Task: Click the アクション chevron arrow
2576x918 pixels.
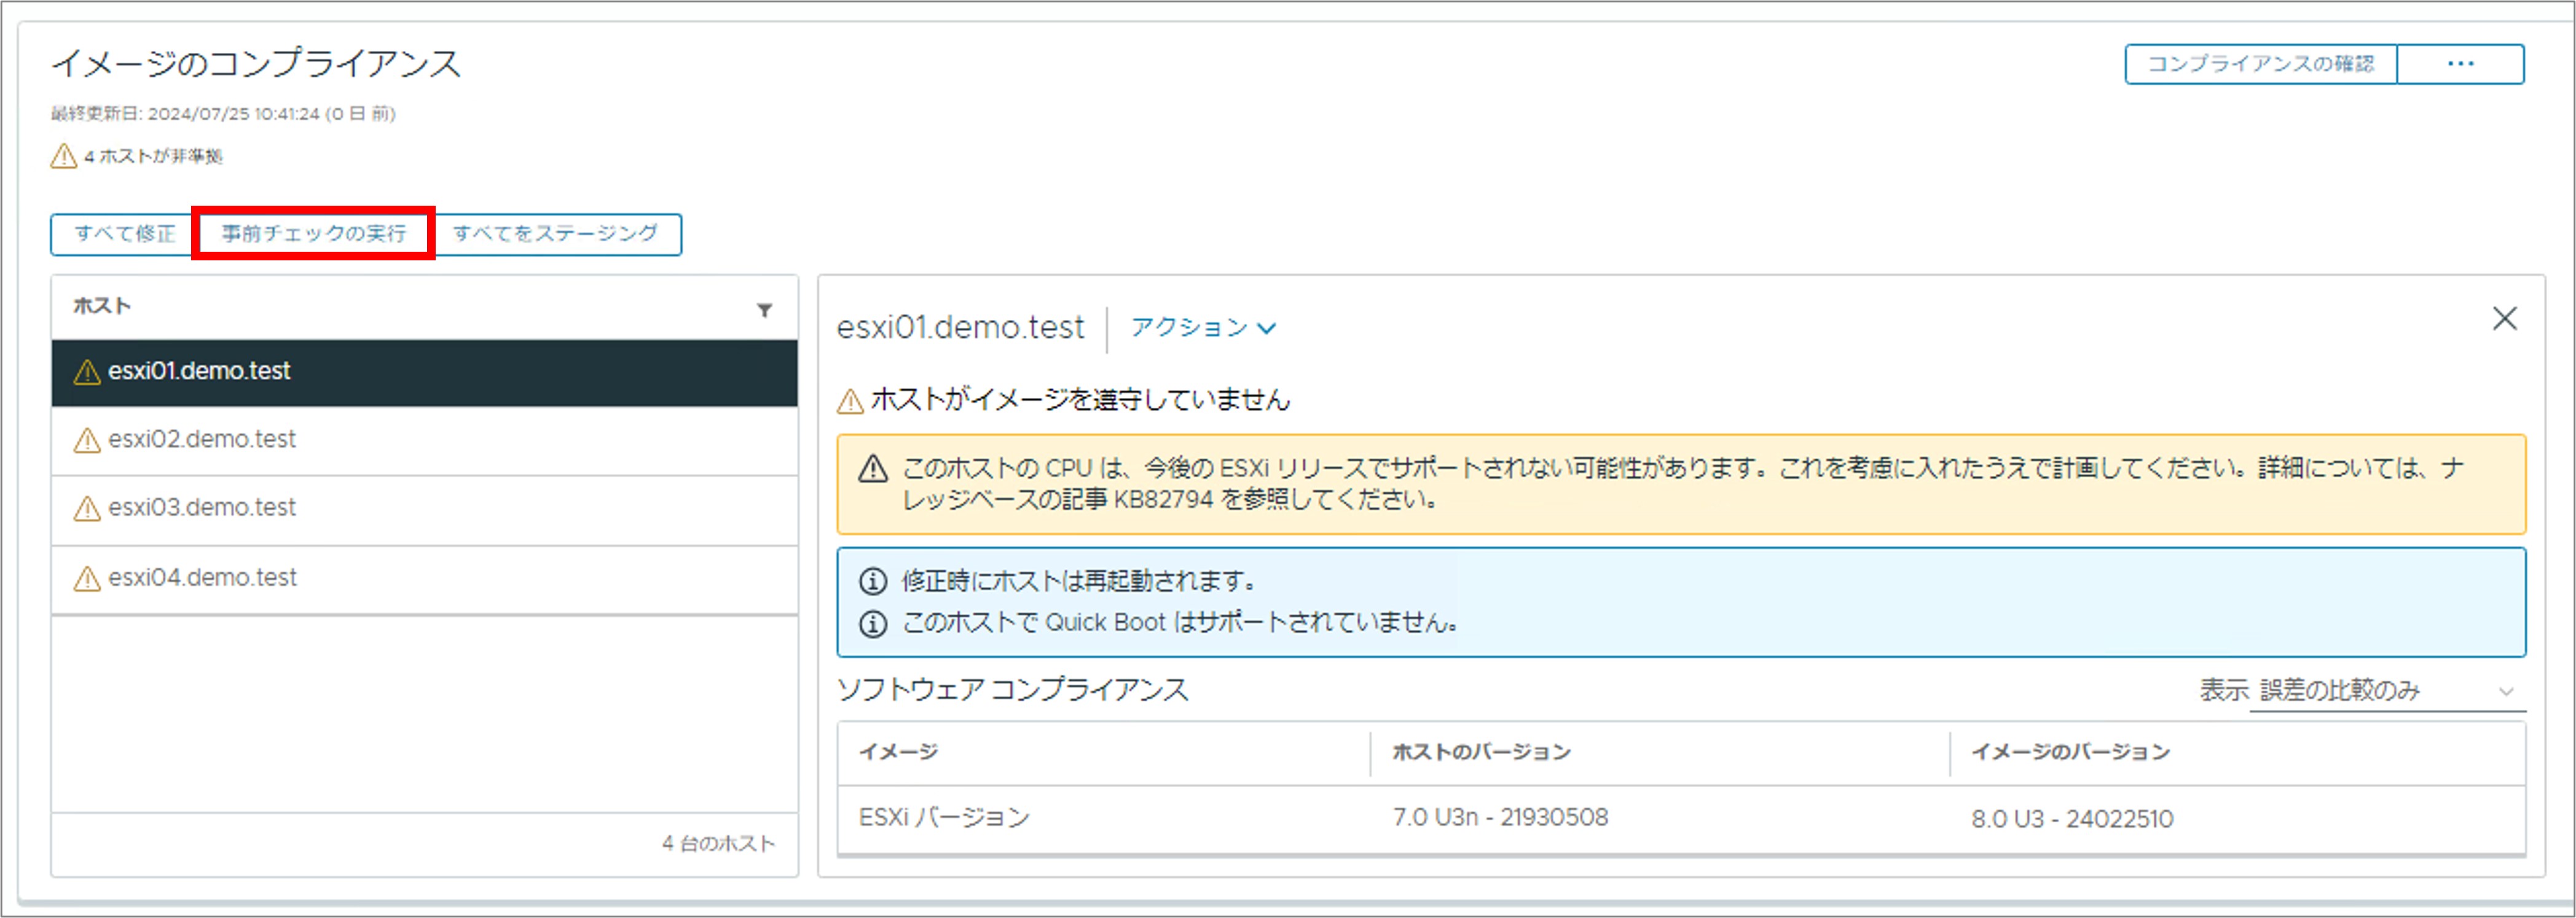Action: [1266, 329]
